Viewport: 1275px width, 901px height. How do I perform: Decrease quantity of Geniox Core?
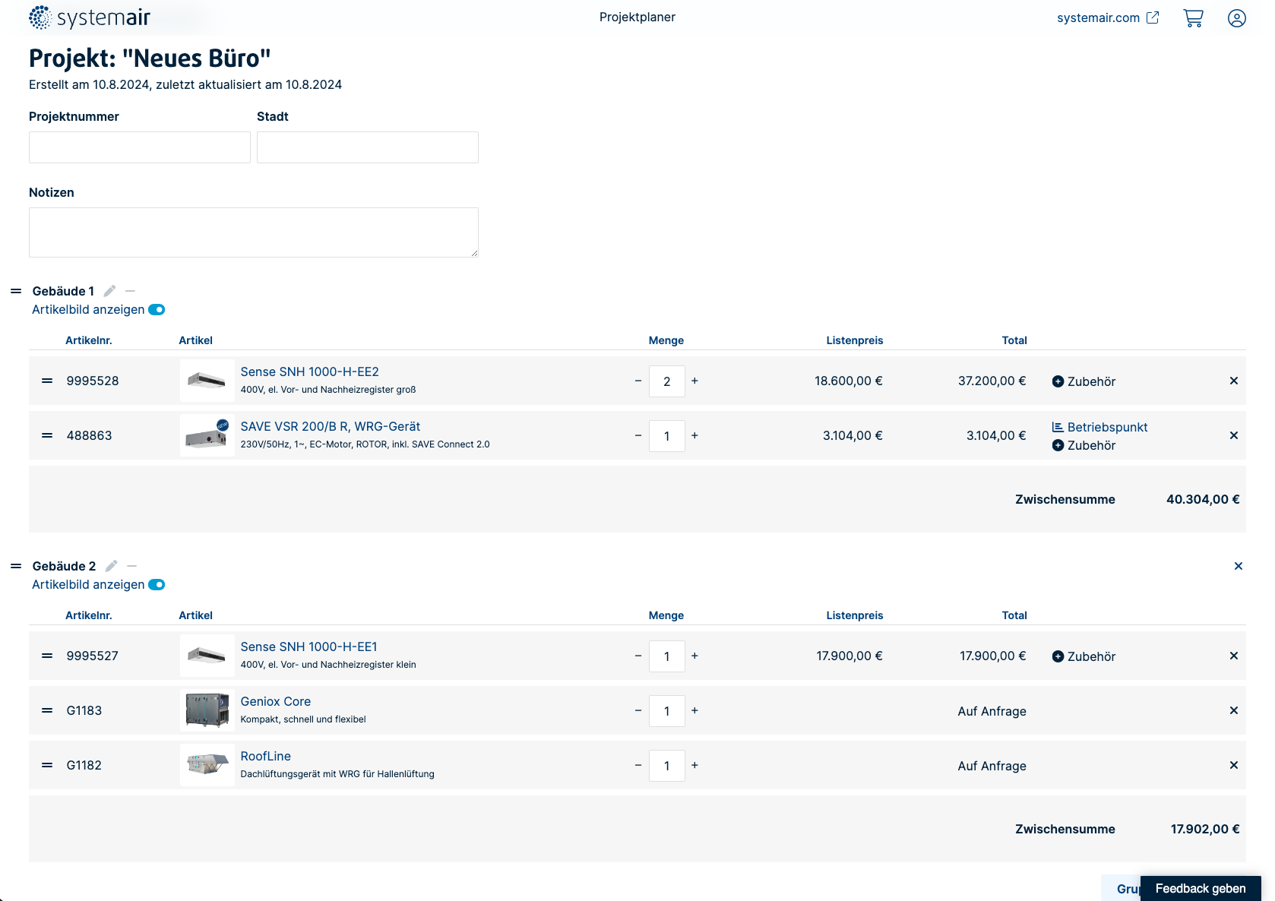pyautogui.click(x=638, y=710)
